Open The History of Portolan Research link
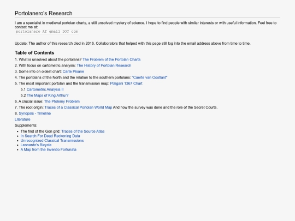Viewport: 295px width, 221px height. tap(104, 65)
